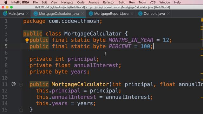The image size is (203, 114).
Task: Click the @ gutter icon on line 11
Action: (14, 84)
